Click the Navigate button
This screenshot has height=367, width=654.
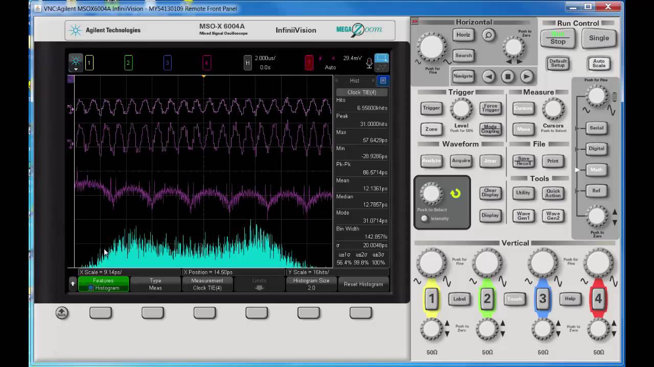(x=463, y=76)
